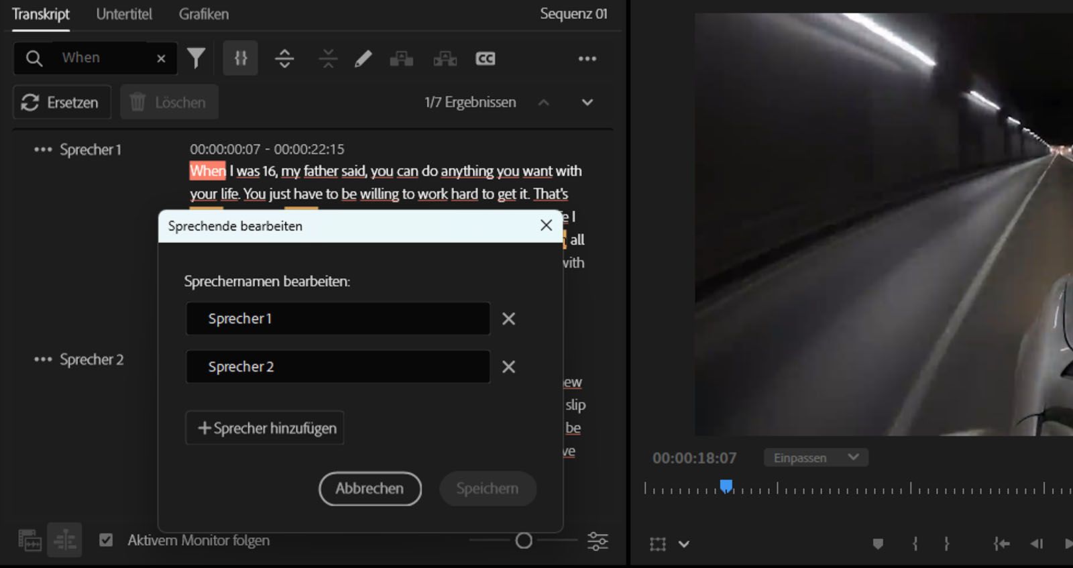Go to in point button
This screenshot has width=1073, height=568.
point(1001,544)
